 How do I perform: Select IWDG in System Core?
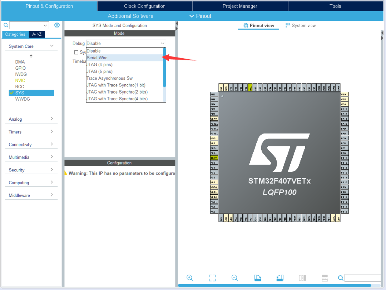point(21,74)
